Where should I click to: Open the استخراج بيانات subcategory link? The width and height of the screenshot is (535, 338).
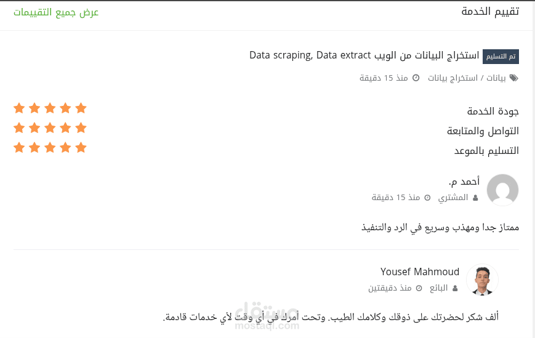(453, 78)
